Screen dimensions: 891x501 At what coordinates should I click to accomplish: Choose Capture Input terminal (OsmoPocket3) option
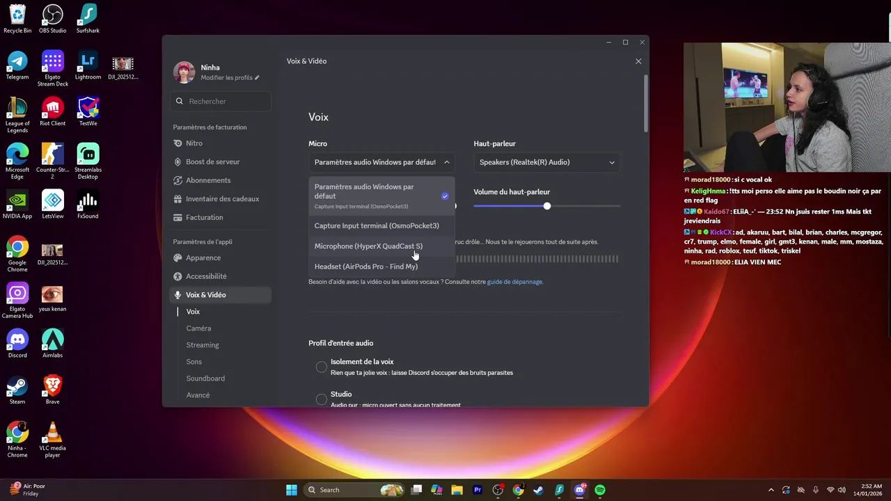click(381, 225)
